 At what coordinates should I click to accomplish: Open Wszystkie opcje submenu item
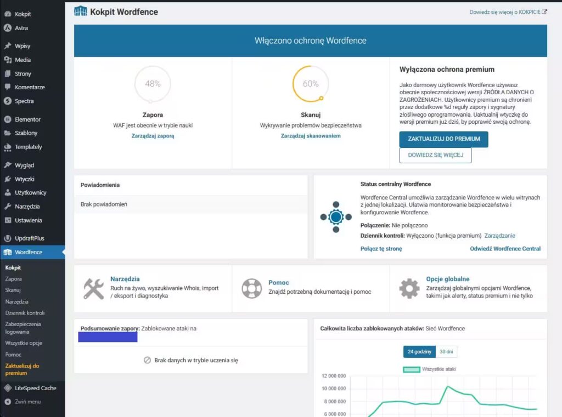(24, 343)
